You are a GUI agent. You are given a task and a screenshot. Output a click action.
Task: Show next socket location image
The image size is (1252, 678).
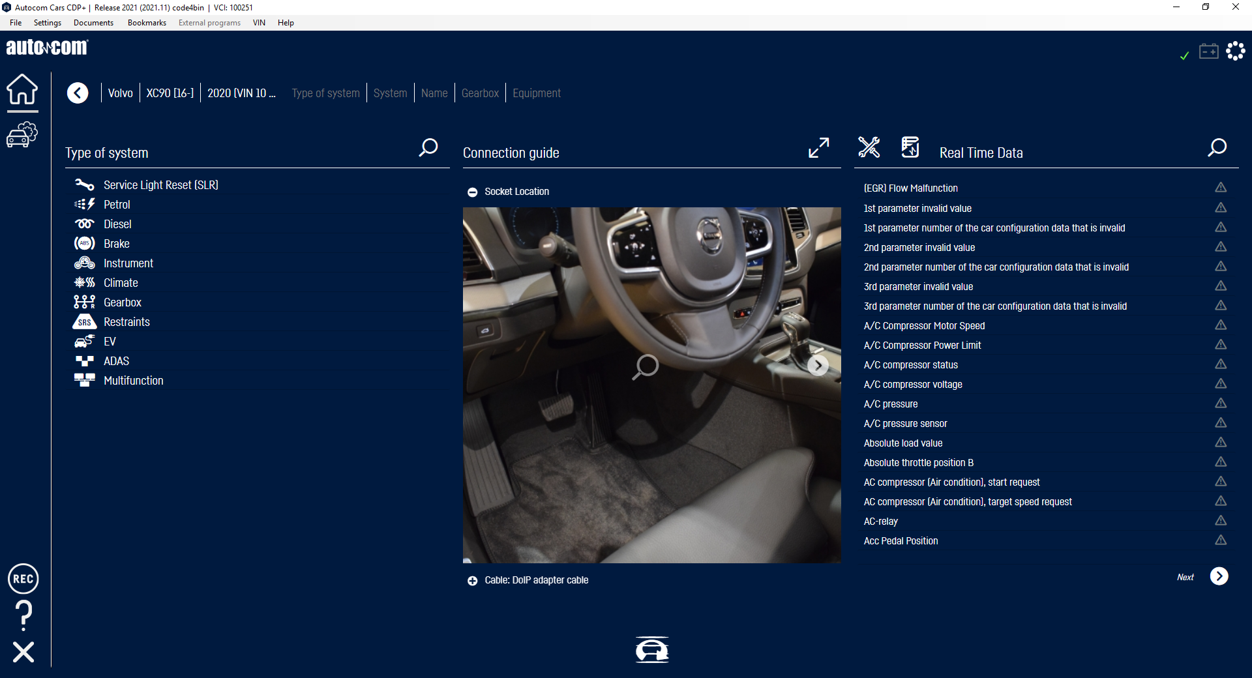pos(818,366)
